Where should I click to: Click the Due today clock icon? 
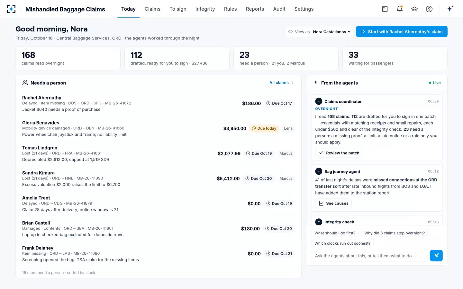tap(254, 128)
